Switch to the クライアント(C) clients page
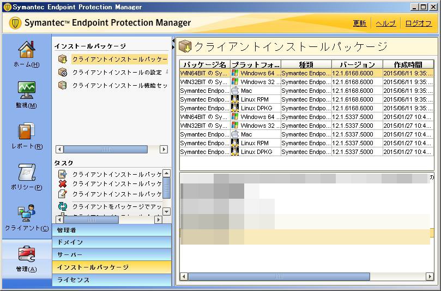441x291 pixels. (26, 213)
